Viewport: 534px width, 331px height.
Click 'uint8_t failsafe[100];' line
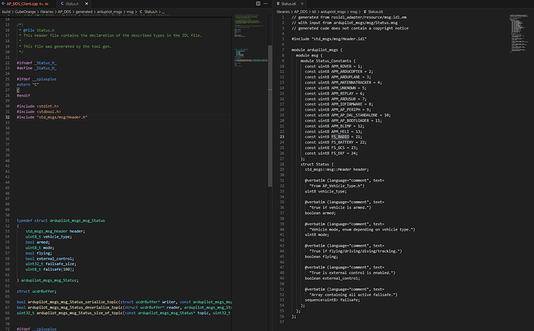pyautogui.click(x=50, y=269)
